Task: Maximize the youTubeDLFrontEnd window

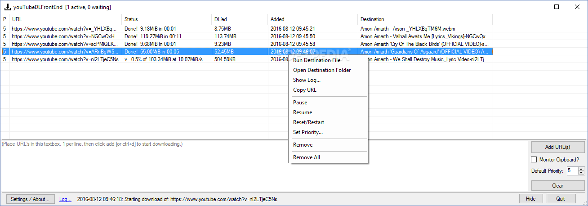Action: pos(557,7)
